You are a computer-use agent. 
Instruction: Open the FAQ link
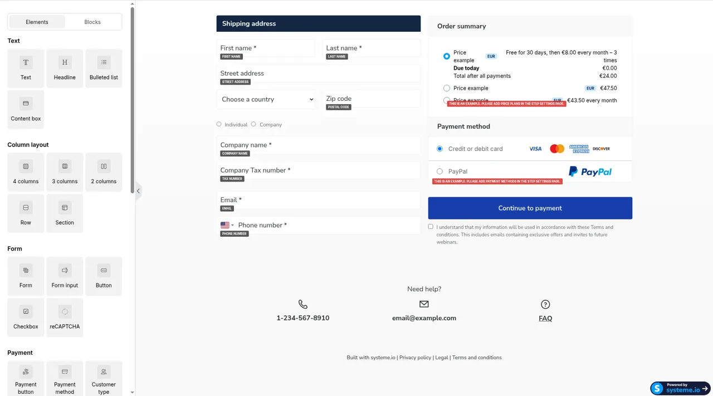pos(545,319)
